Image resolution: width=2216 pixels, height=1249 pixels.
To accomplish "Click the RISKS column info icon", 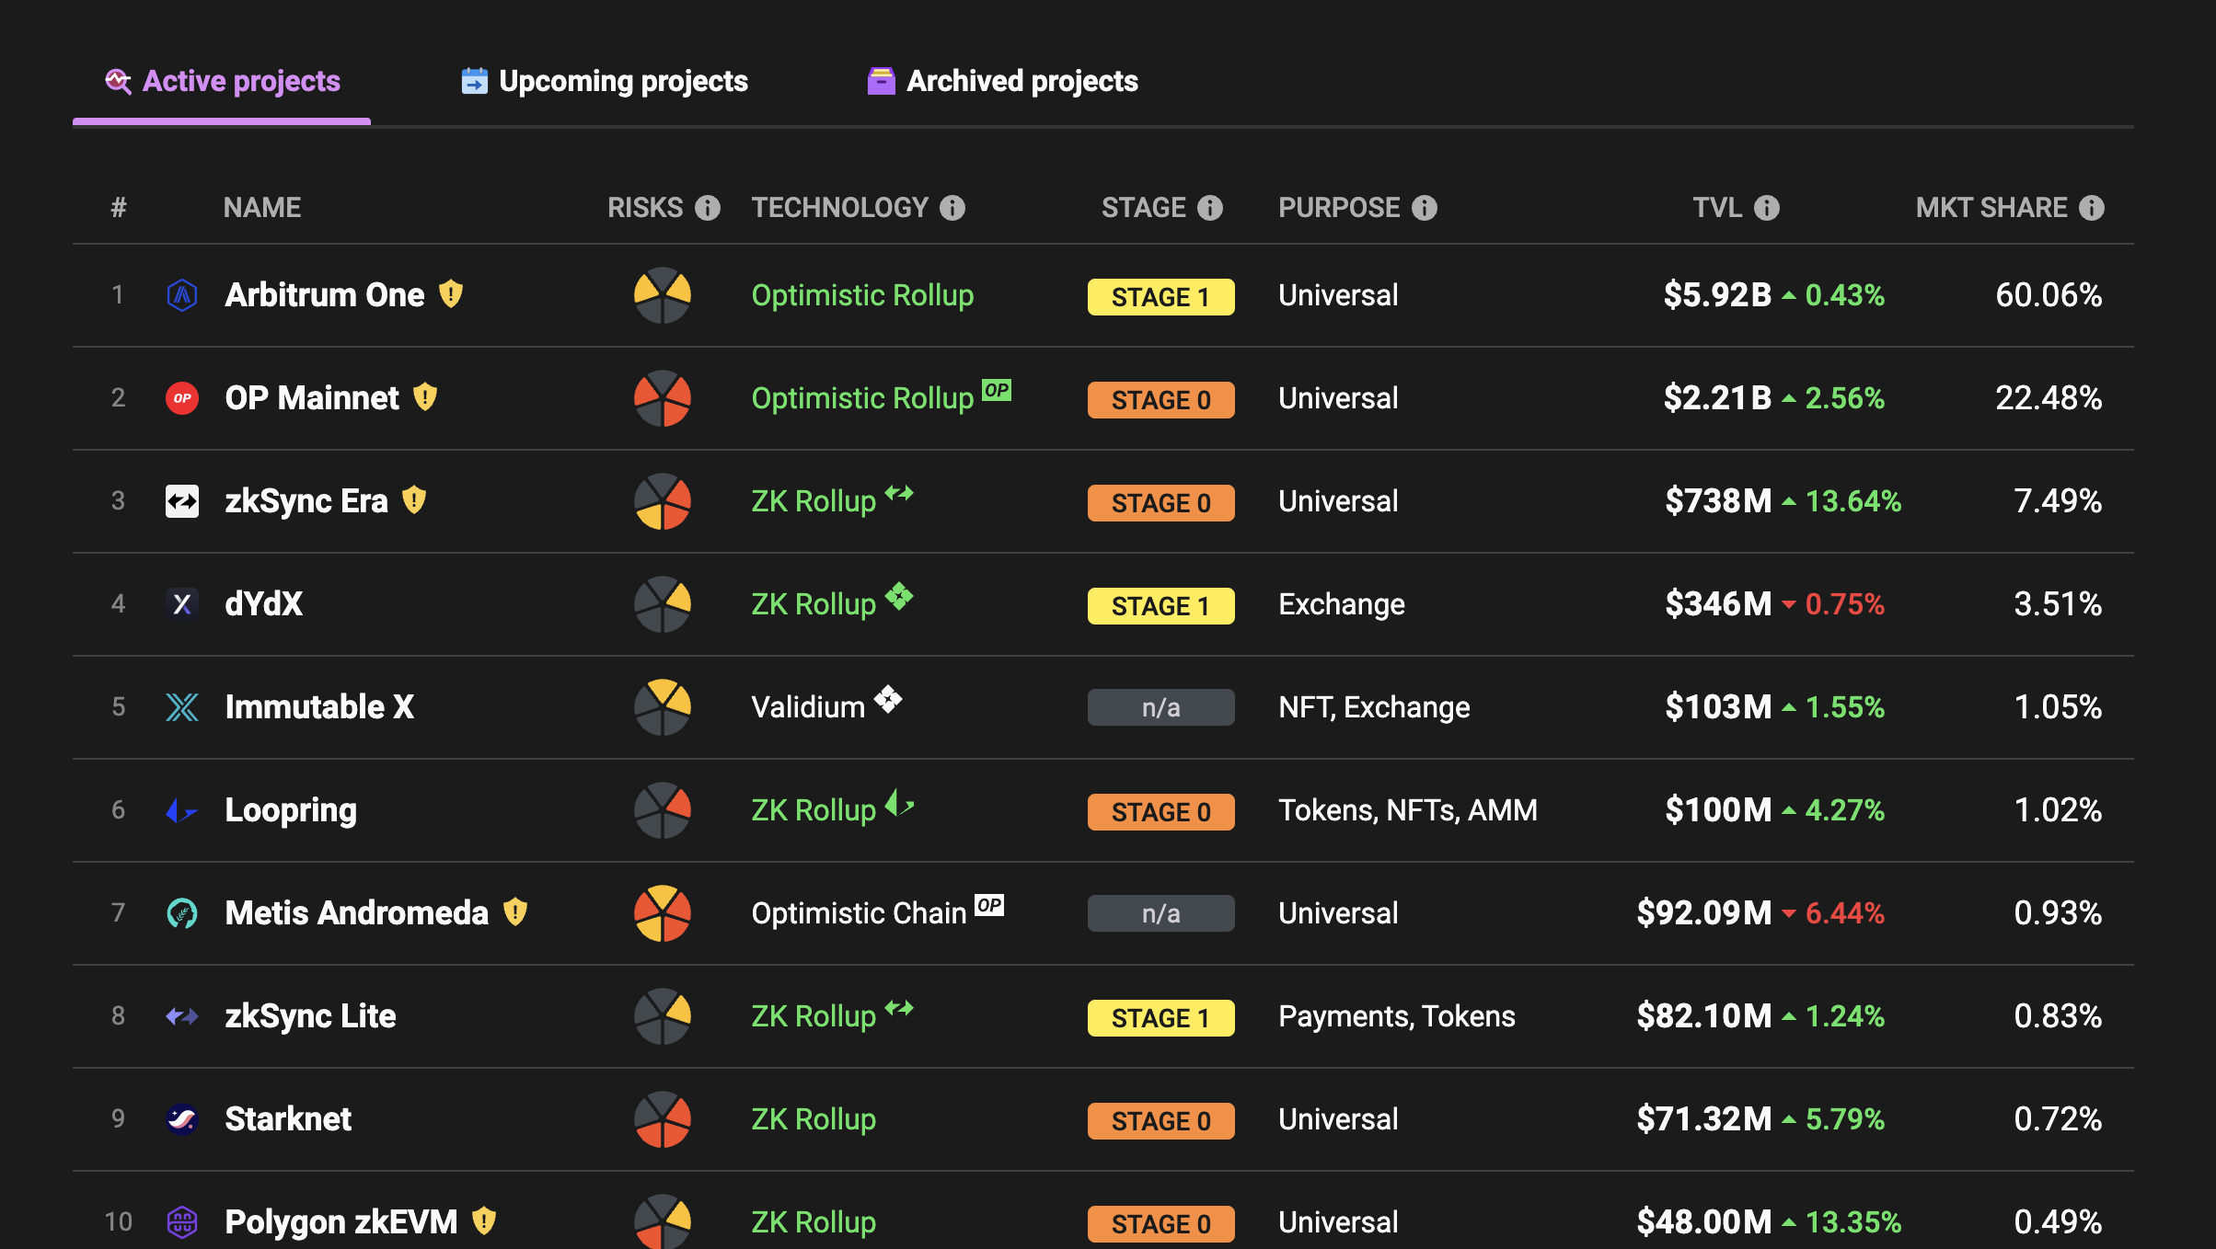I will pos(708,208).
